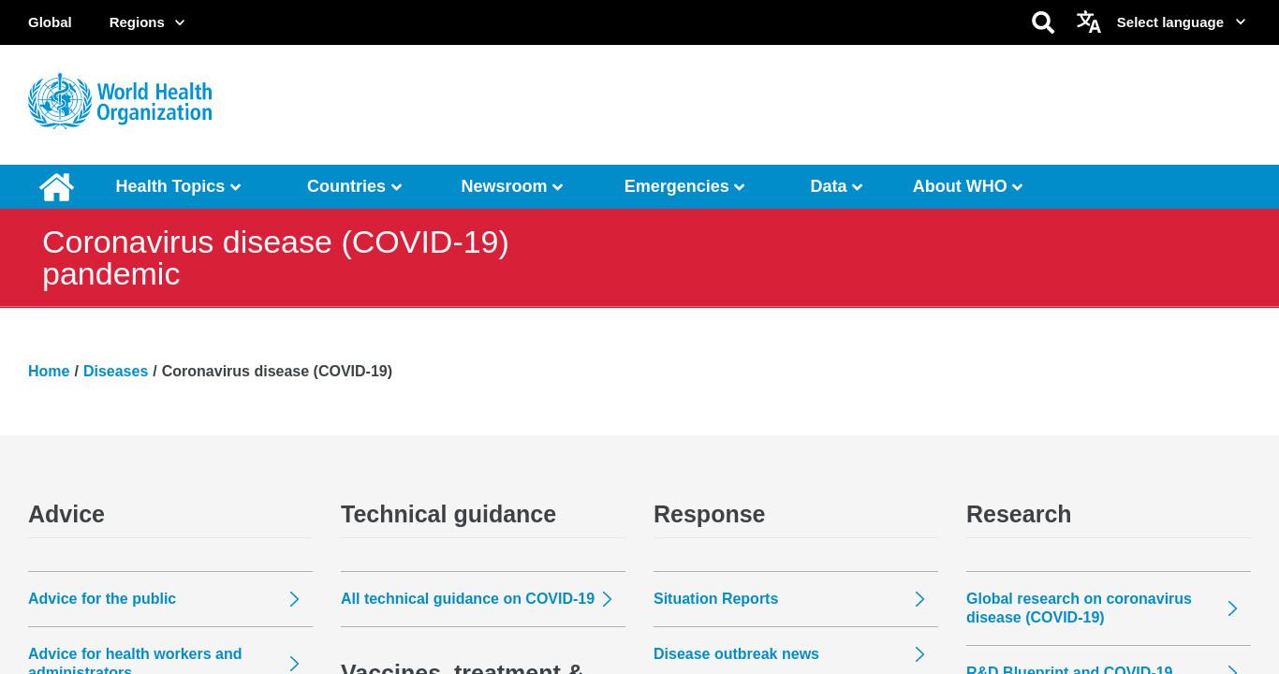Click arrow beside Advice for the public

tap(294, 599)
